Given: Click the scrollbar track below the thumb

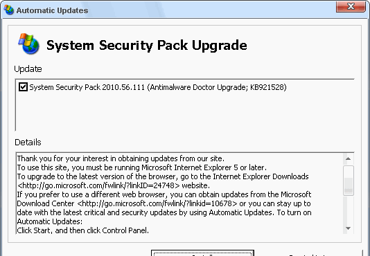Looking at the screenshot, I should [349, 210].
